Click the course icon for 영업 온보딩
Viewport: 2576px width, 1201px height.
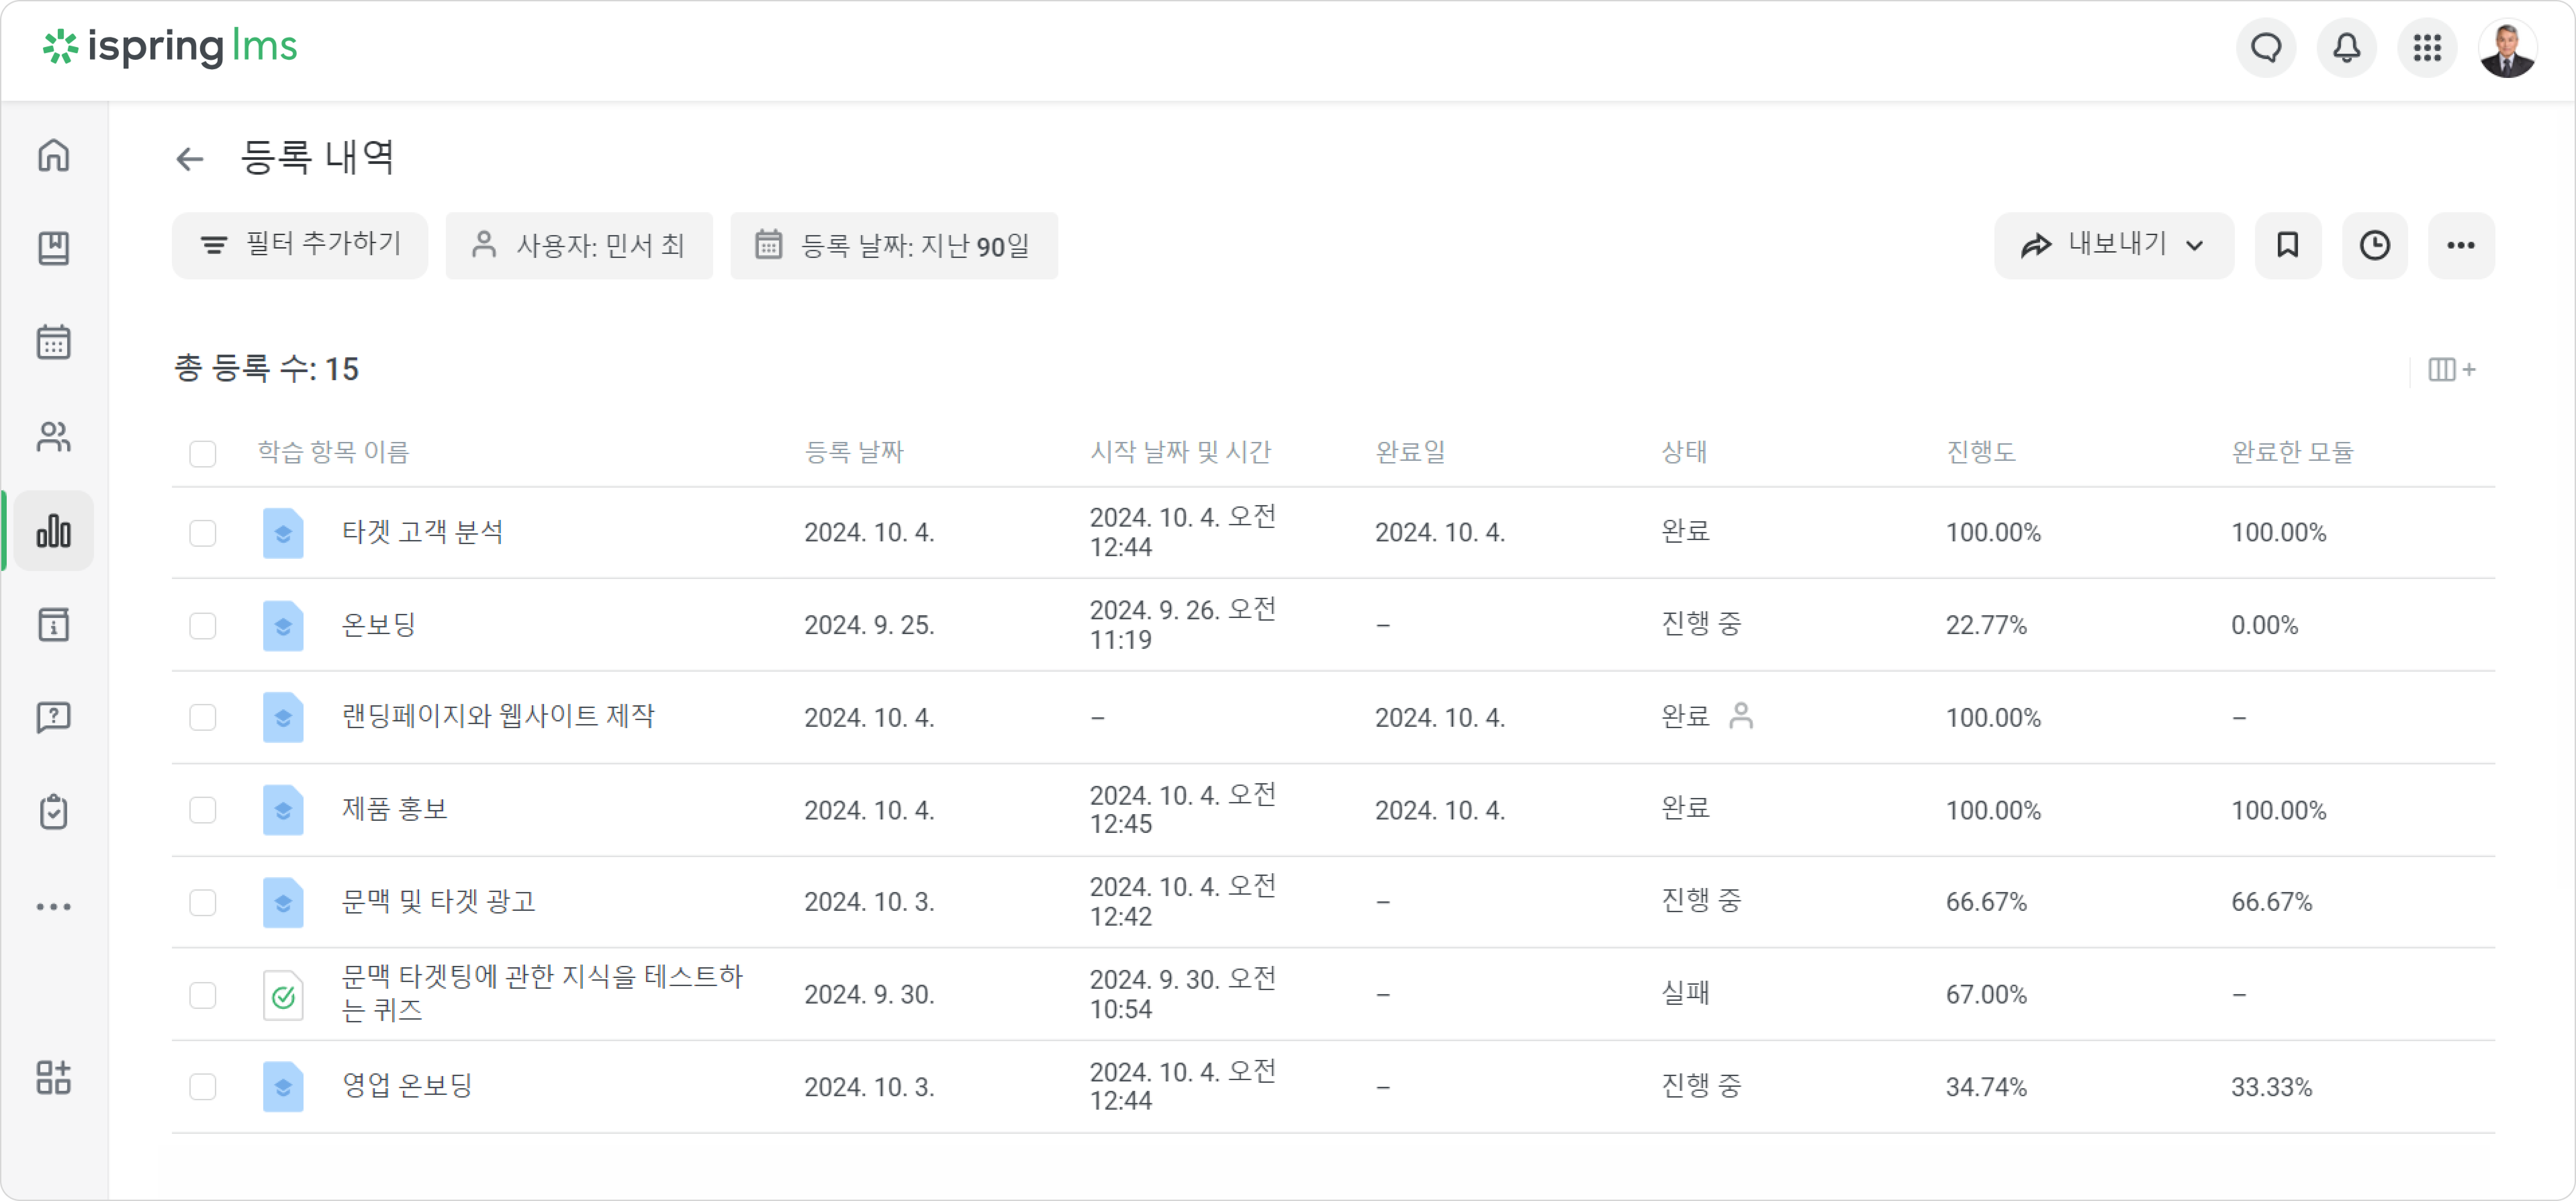click(283, 1087)
